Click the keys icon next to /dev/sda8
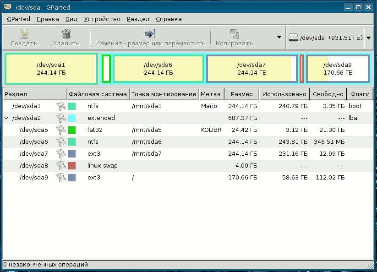The width and height of the screenshot is (377, 272). point(61,166)
